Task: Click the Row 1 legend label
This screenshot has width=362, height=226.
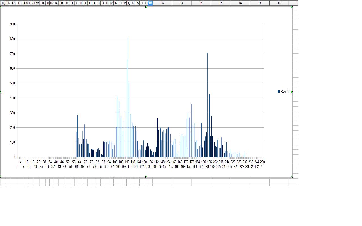Action: (x=285, y=92)
